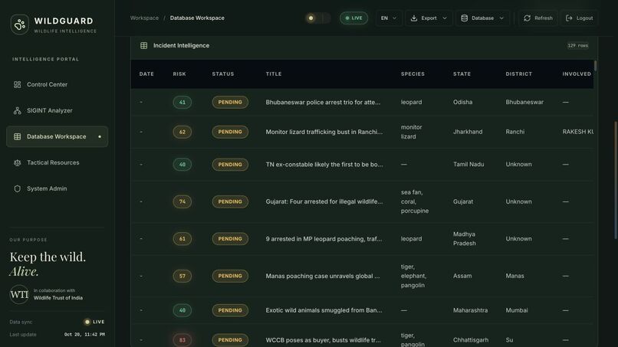Viewport: 618px width, 347px height.
Task: Sort by the STATUS column header
Action: point(223,74)
